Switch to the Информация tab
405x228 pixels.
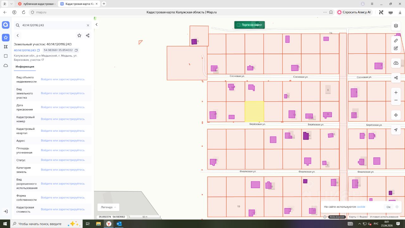tap(25, 66)
